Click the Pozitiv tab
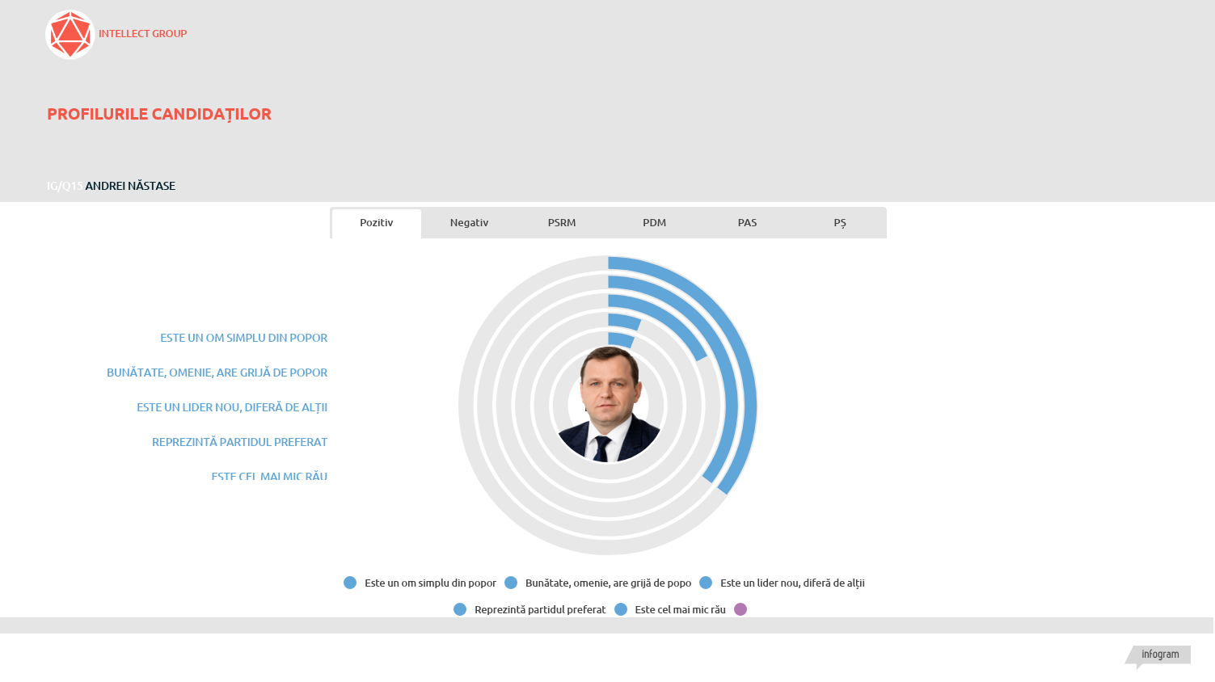 pyautogui.click(x=377, y=223)
